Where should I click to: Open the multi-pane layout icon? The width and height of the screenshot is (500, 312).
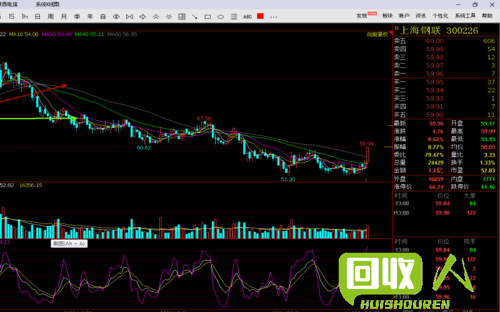[182, 17]
